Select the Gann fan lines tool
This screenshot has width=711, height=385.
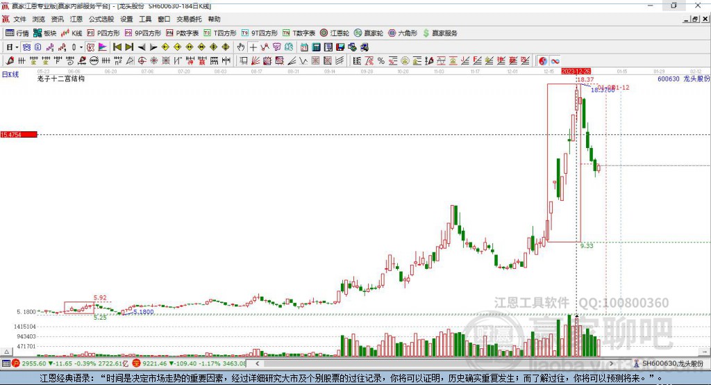(x=256, y=61)
